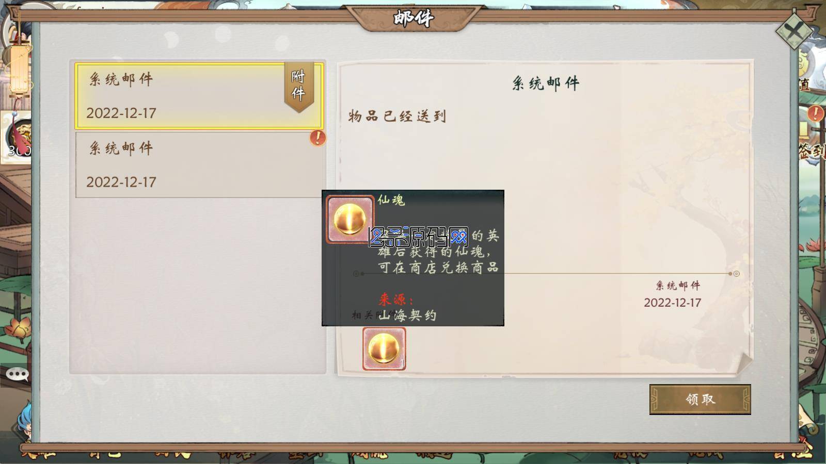Click the 系统邮件 heading in letter
826x464 pixels.
click(545, 83)
